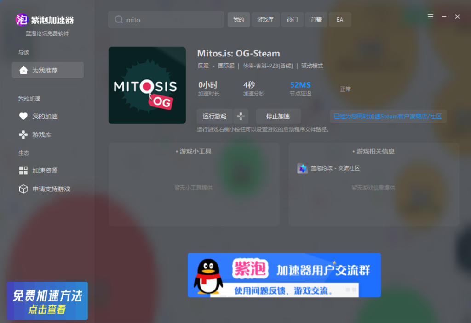Click the QQ penguin icon in banner
The image size is (471, 323).
coord(208,276)
